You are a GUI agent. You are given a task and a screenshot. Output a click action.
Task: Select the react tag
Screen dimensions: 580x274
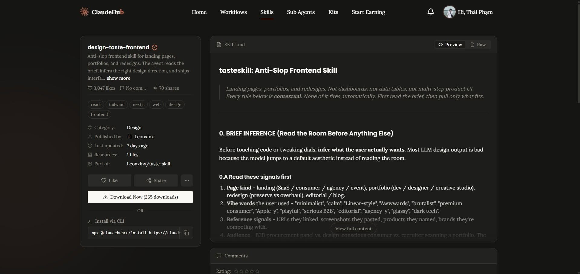click(x=96, y=104)
